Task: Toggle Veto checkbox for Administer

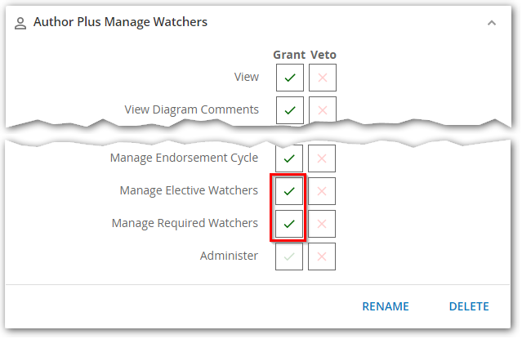Action: (x=322, y=256)
